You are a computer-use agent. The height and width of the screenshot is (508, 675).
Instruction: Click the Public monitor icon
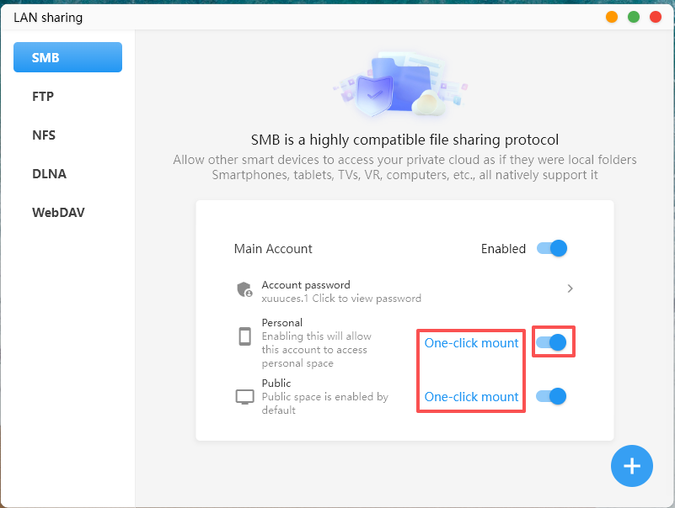click(244, 397)
